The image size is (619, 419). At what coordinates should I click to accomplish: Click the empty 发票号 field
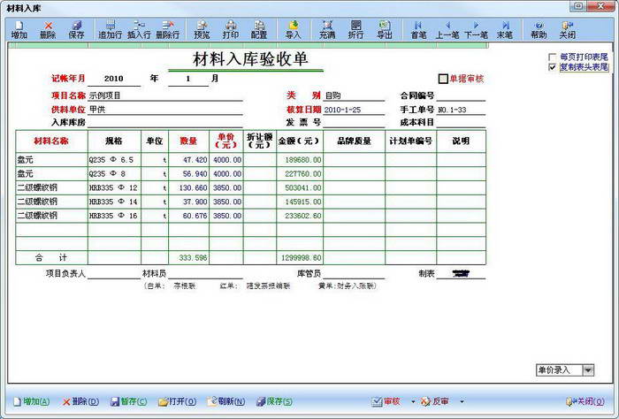(x=354, y=122)
